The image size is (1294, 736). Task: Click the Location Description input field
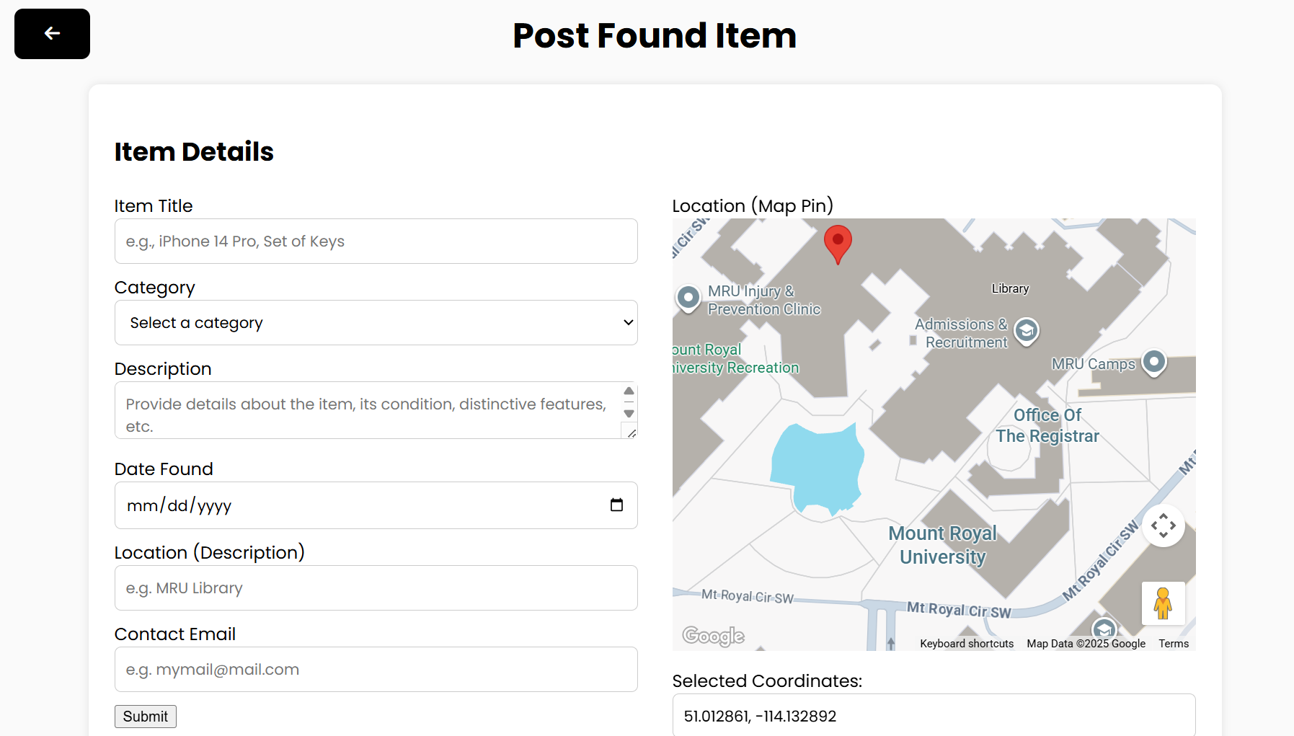(x=376, y=588)
